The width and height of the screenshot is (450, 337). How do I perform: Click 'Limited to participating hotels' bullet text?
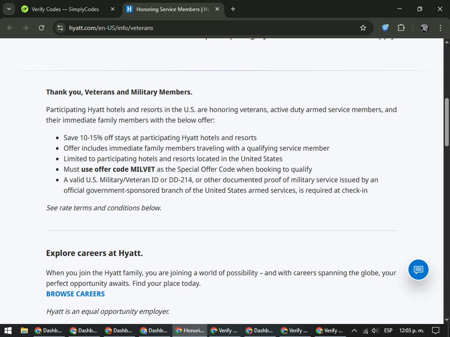(x=173, y=159)
